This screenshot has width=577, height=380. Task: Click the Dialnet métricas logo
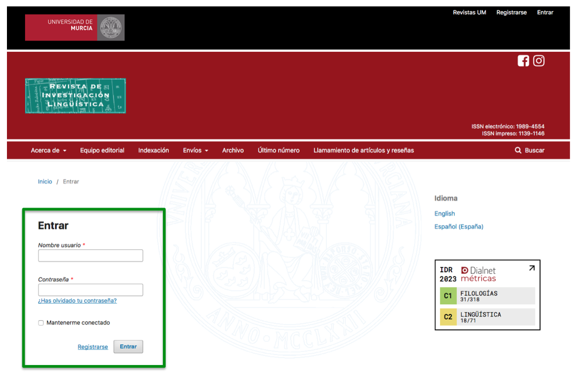coord(478,274)
